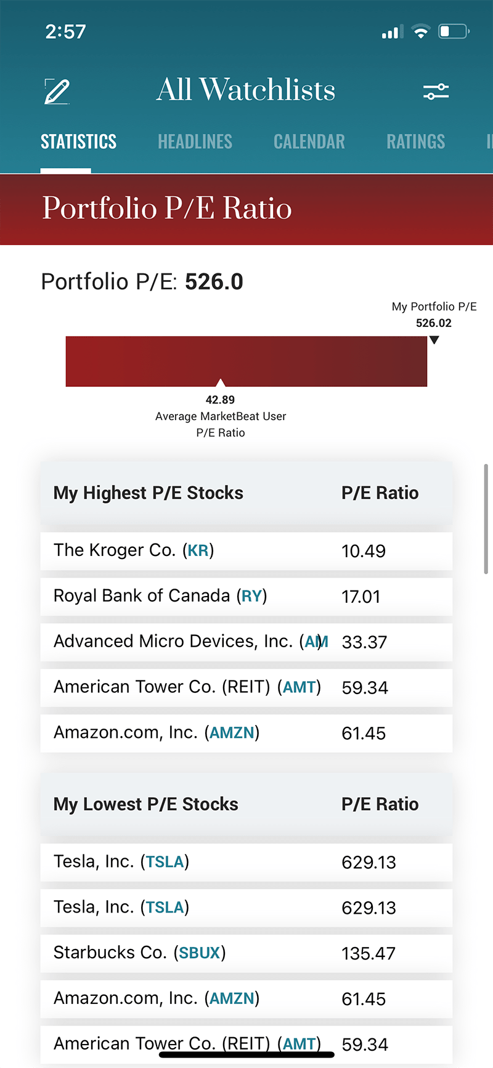493x1068 pixels.
Task: Tap the AMT link under Highest P/E
Action: tap(299, 687)
